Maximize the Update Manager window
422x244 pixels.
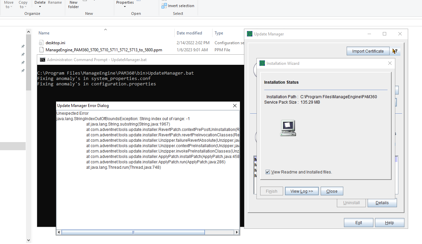pyautogui.click(x=384, y=34)
